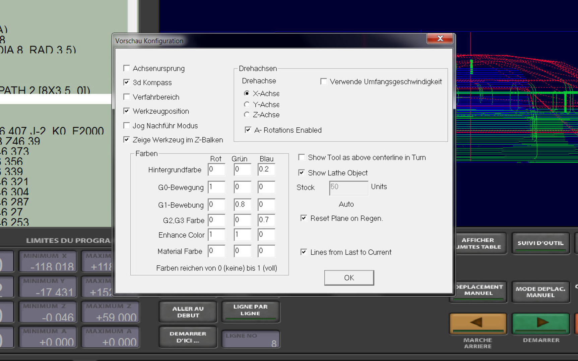Image resolution: width=578 pixels, height=361 pixels.
Task: Choose Z-Achse as rotation axis
Action: click(247, 115)
